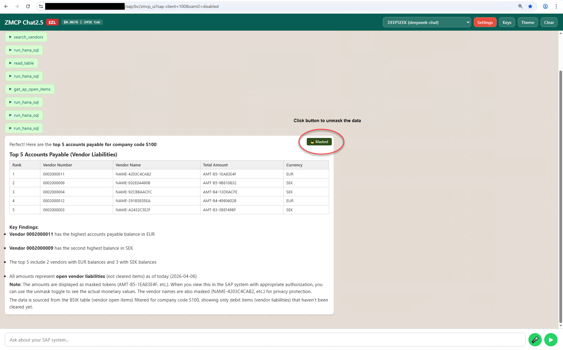Click the cost and token counter badge
Screen dimensions: 563x350
point(82,22)
